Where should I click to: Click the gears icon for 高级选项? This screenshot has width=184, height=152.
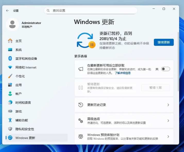tap(81, 121)
